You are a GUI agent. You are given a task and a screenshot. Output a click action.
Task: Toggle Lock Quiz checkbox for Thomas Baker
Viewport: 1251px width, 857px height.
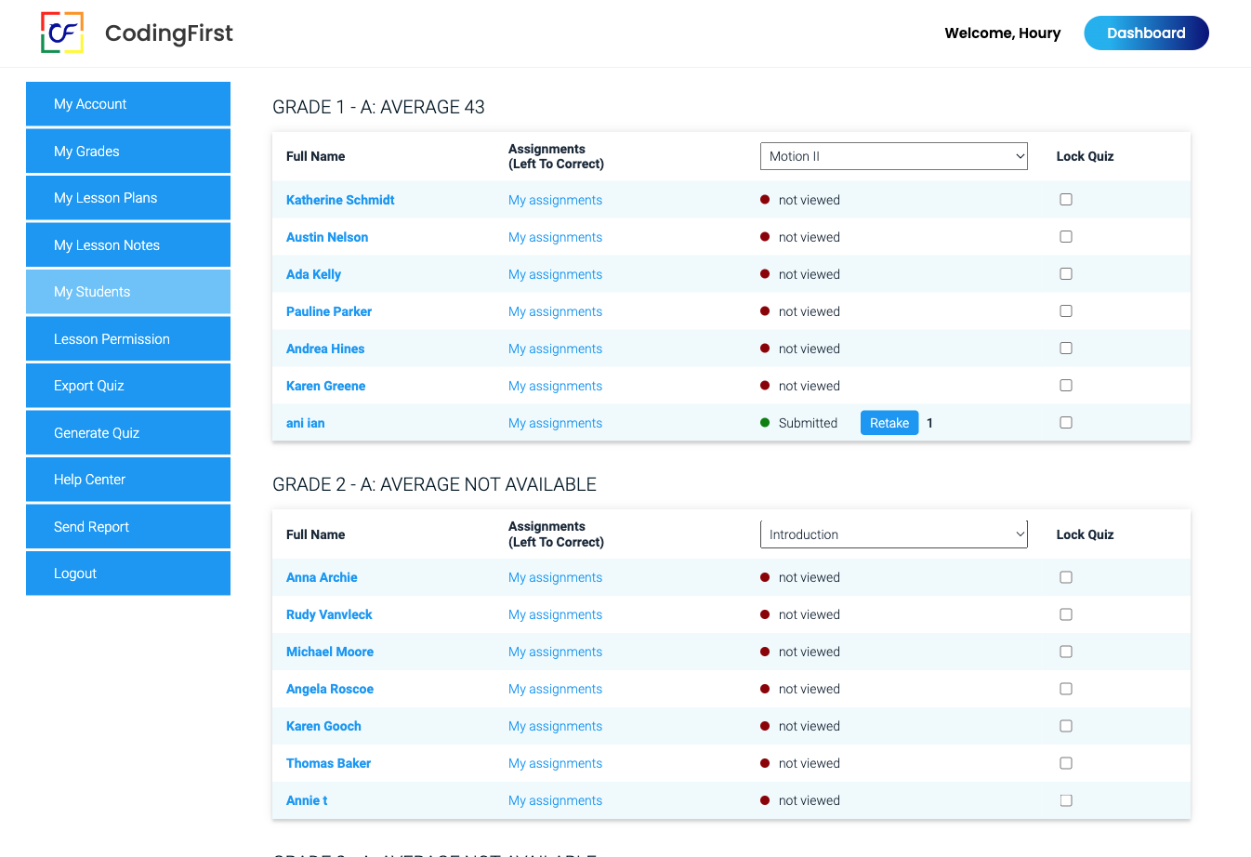(1066, 763)
